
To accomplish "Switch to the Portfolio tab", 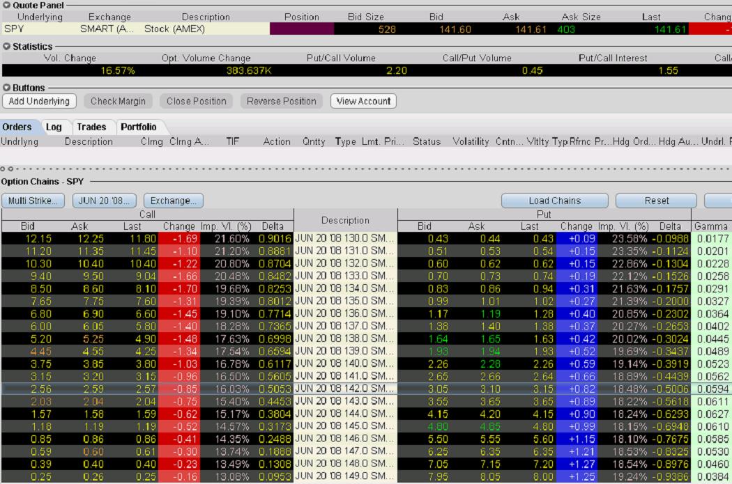I will pyautogui.click(x=139, y=127).
